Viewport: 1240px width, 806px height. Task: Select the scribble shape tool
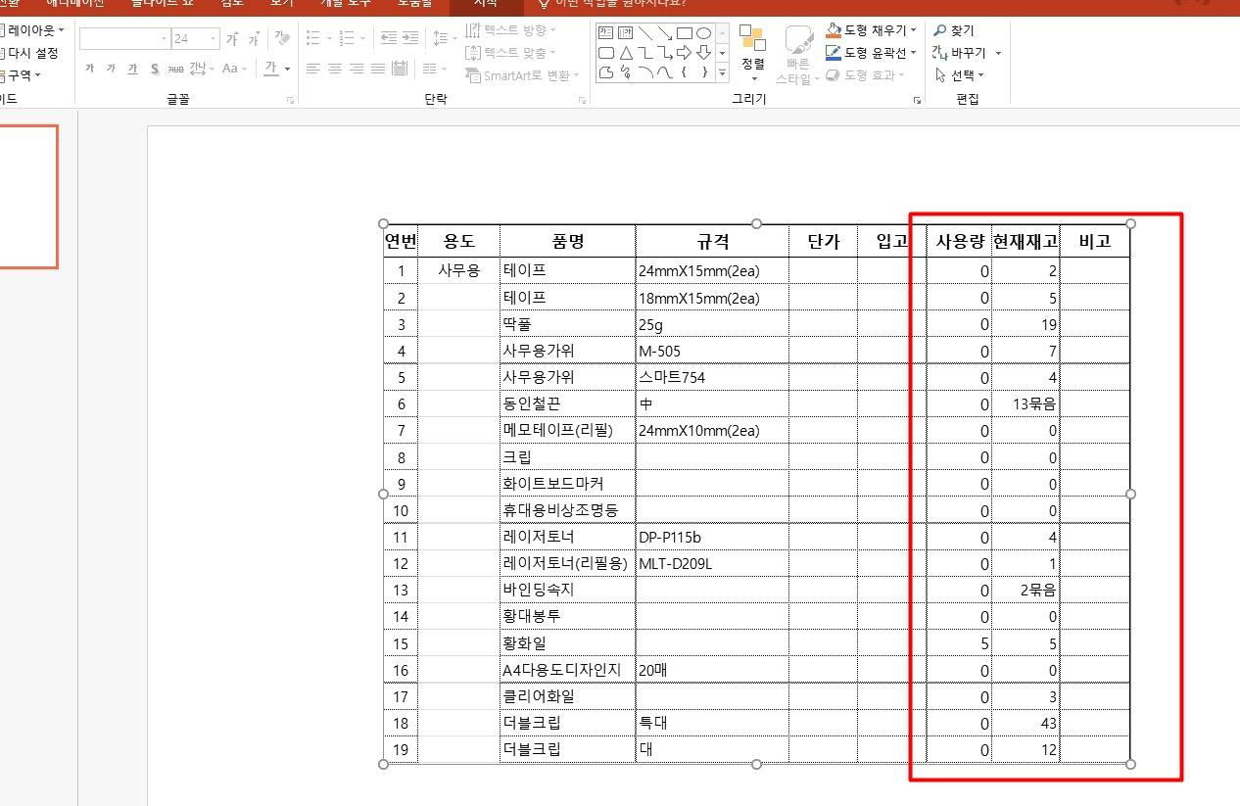pyautogui.click(x=626, y=72)
